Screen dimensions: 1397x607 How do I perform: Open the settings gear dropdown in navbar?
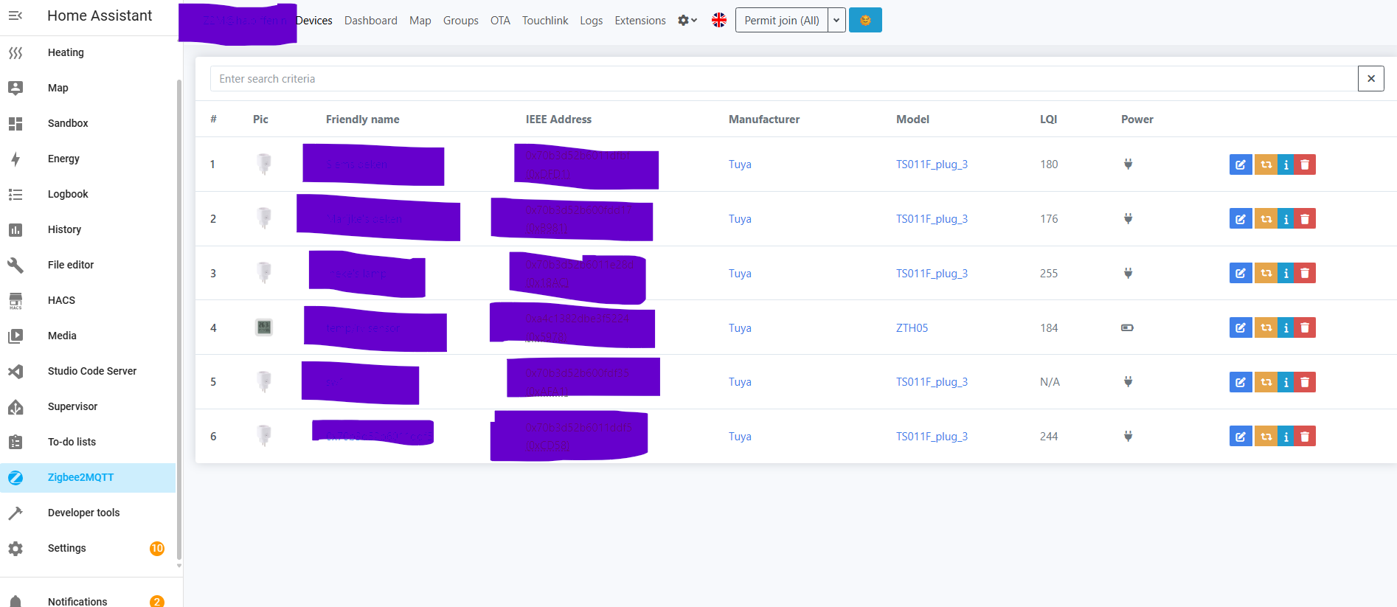pyautogui.click(x=687, y=20)
